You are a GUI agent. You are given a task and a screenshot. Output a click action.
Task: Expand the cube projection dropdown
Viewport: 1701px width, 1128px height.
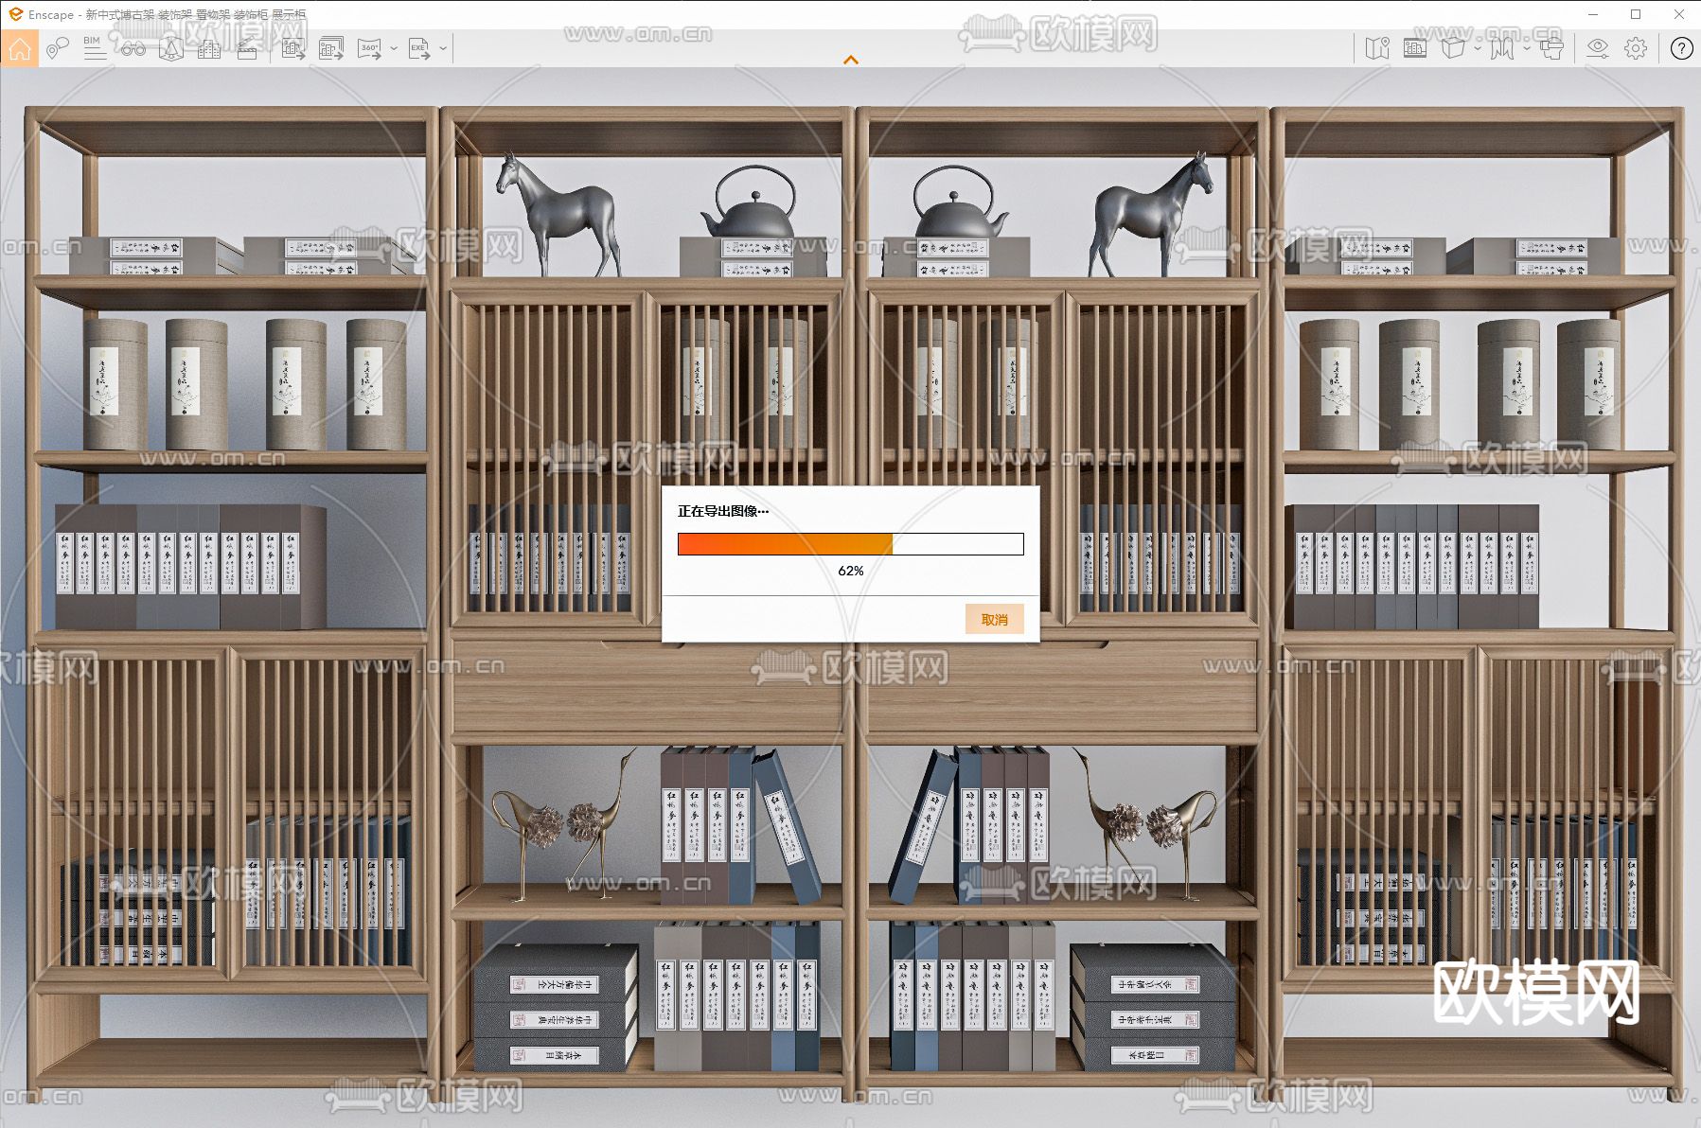(x=1478, y=48)
